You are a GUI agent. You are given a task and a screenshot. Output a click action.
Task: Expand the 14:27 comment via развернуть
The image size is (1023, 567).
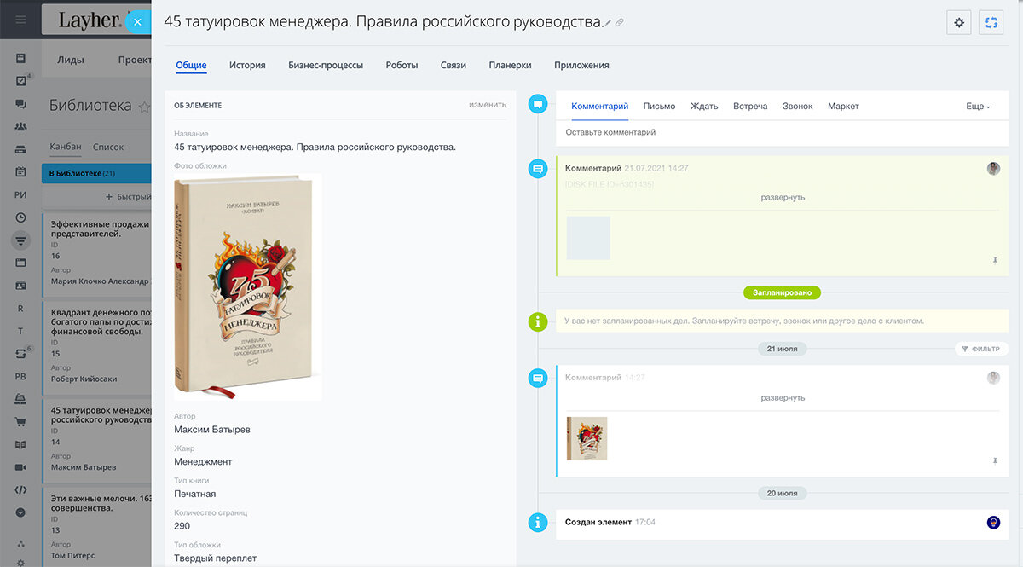coord(783,397)
